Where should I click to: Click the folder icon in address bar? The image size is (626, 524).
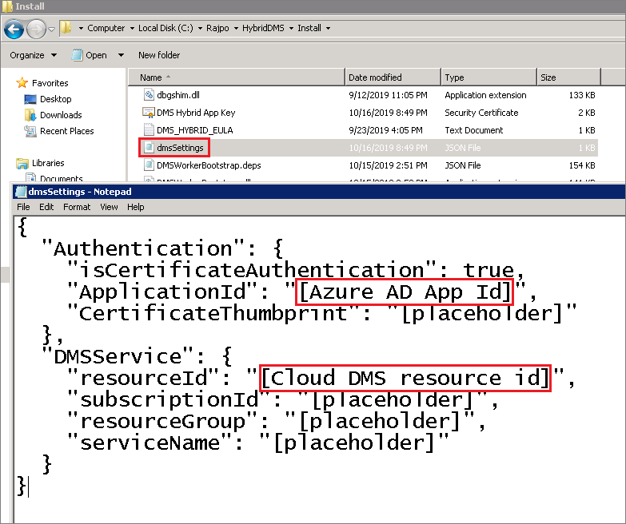66,28
